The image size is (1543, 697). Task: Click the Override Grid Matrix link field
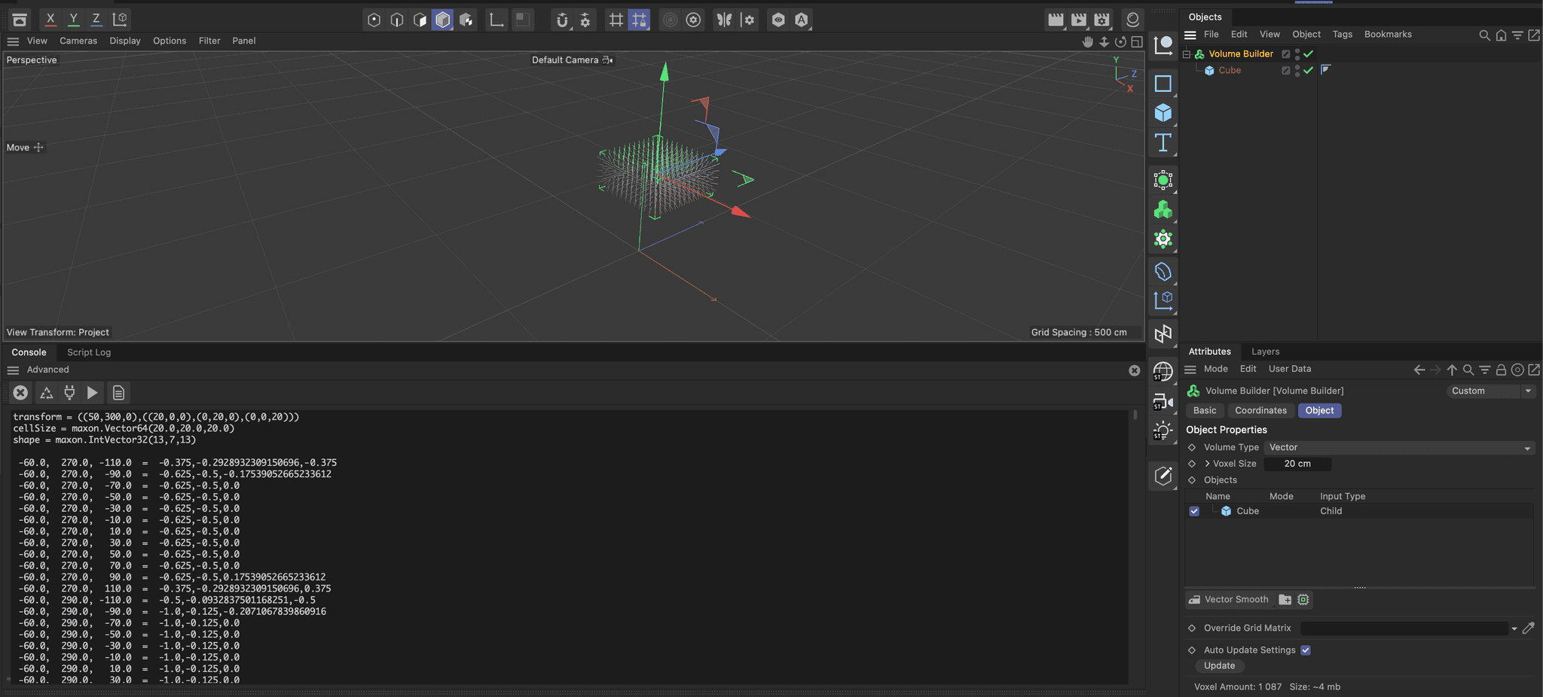point(1404,629)
